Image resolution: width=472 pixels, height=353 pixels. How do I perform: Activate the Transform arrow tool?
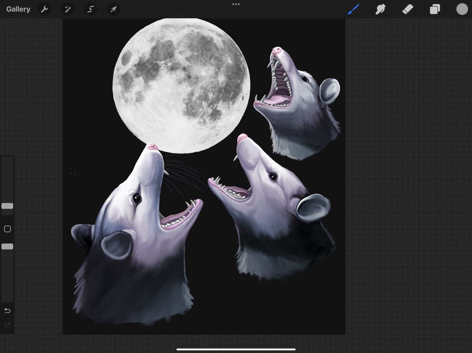coord(113,9)
